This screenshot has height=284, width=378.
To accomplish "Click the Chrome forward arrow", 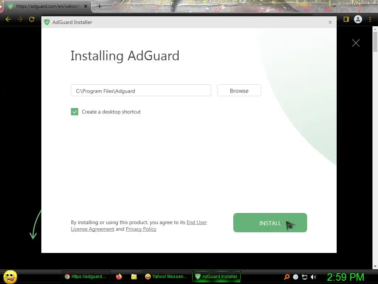I will click(x=20, y=19).
